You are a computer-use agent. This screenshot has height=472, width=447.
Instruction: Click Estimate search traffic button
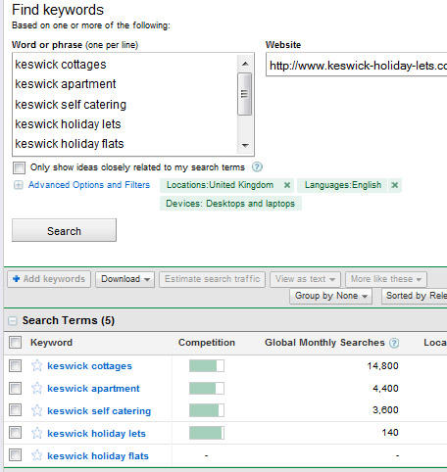click(213, 279)
